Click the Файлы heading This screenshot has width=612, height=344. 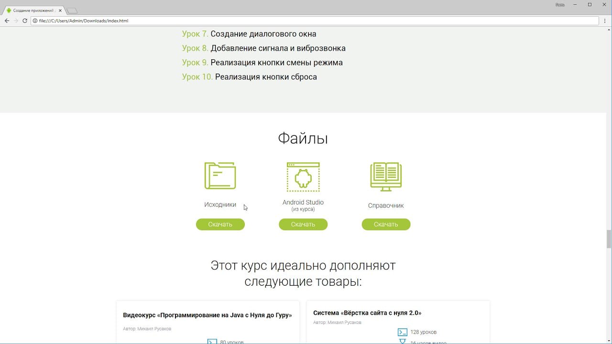pyautogui.click(x=303, y=139)
